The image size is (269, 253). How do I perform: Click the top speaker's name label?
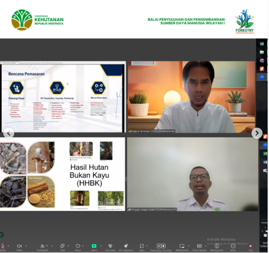152,131
